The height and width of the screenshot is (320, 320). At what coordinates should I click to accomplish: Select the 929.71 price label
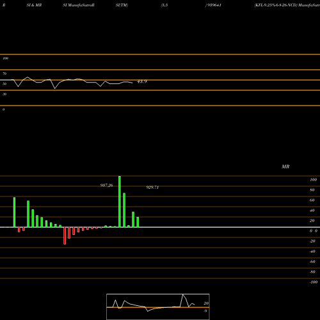click(152, 188)
